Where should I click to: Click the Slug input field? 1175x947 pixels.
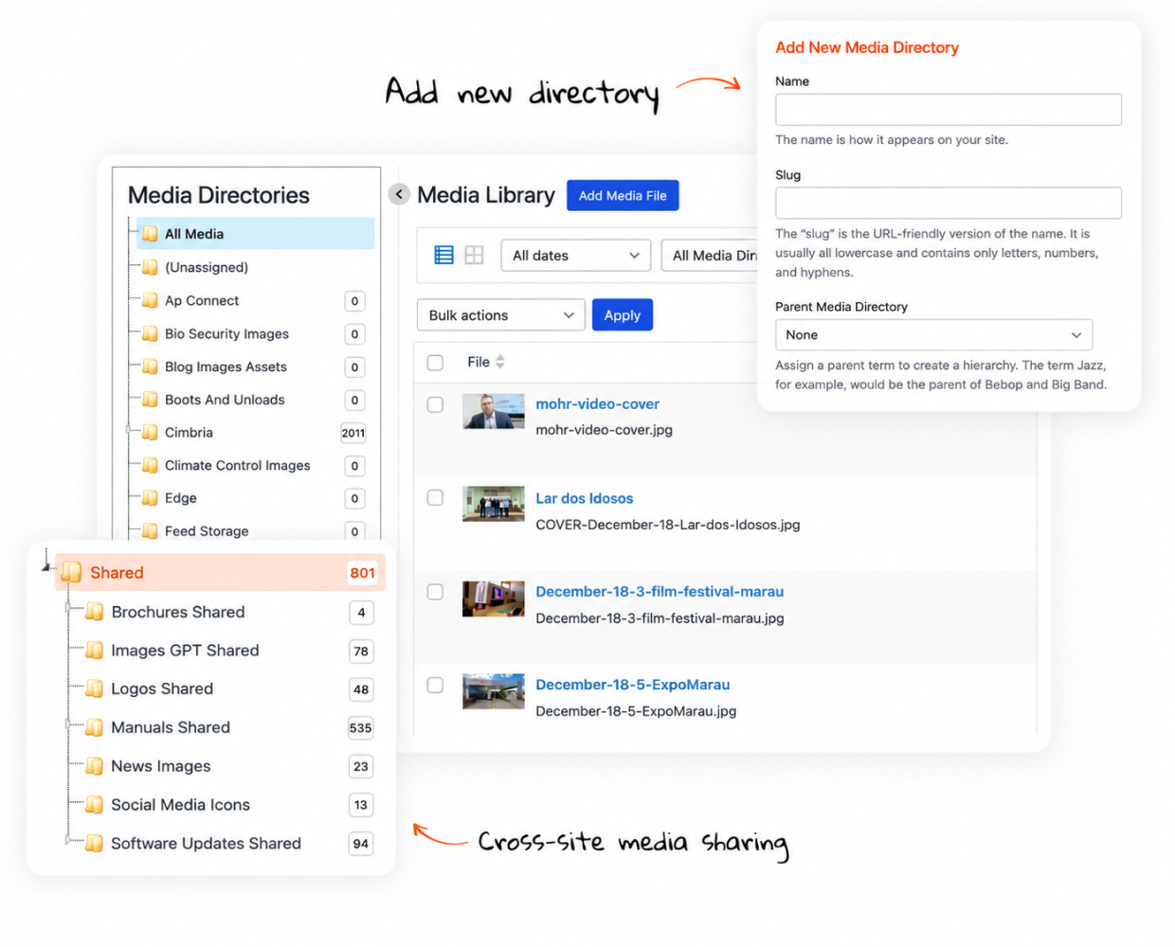coord(949,203)
